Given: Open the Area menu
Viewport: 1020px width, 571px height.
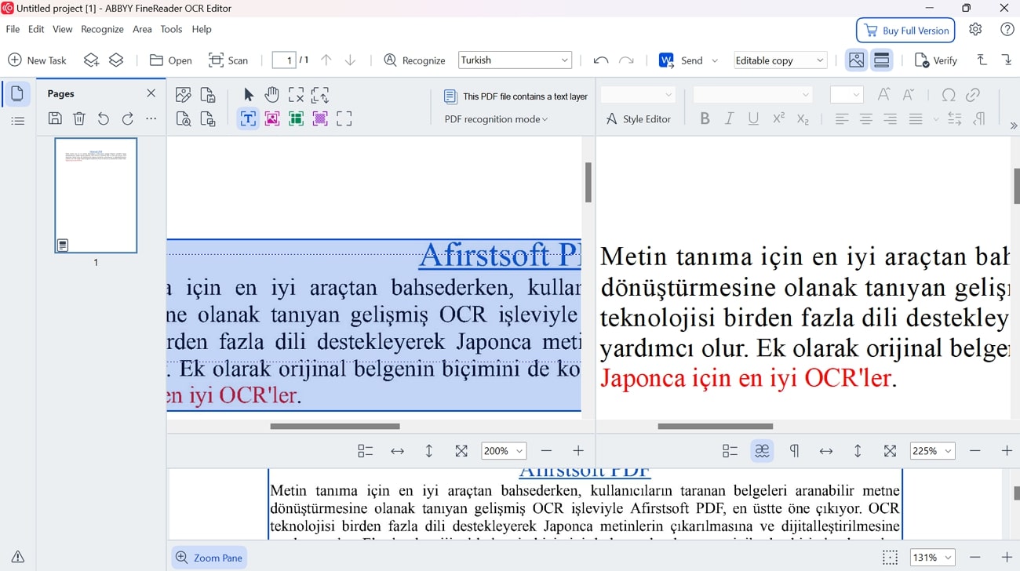Looking at the screenshot, I should click(142, 29).
